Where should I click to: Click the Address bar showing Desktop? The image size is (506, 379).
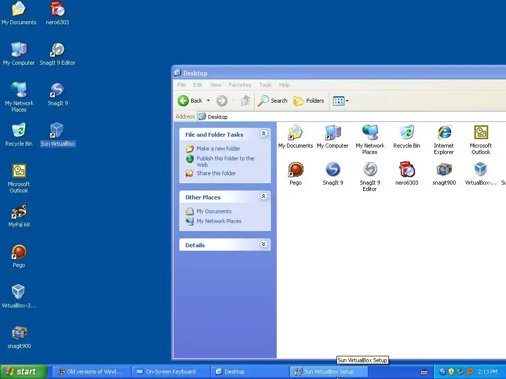(352, 116)
